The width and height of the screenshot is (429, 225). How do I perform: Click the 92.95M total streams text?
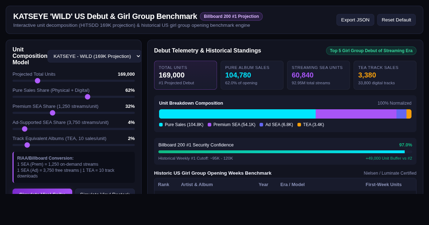[311, 83]
